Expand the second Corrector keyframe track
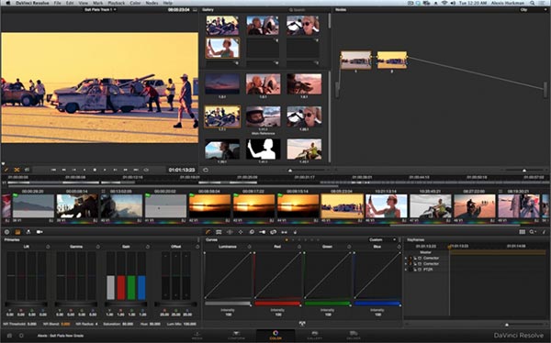Viewport: 551px width, 343px height. 406,263
